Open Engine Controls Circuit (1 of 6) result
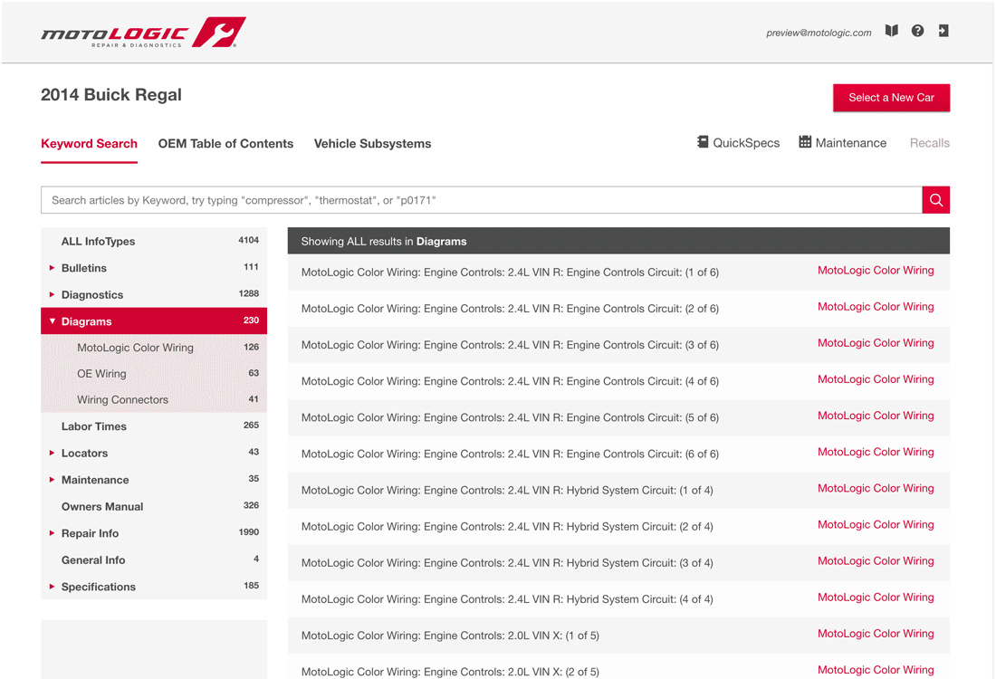The image size is (996, 679). [x=510, y=273]
